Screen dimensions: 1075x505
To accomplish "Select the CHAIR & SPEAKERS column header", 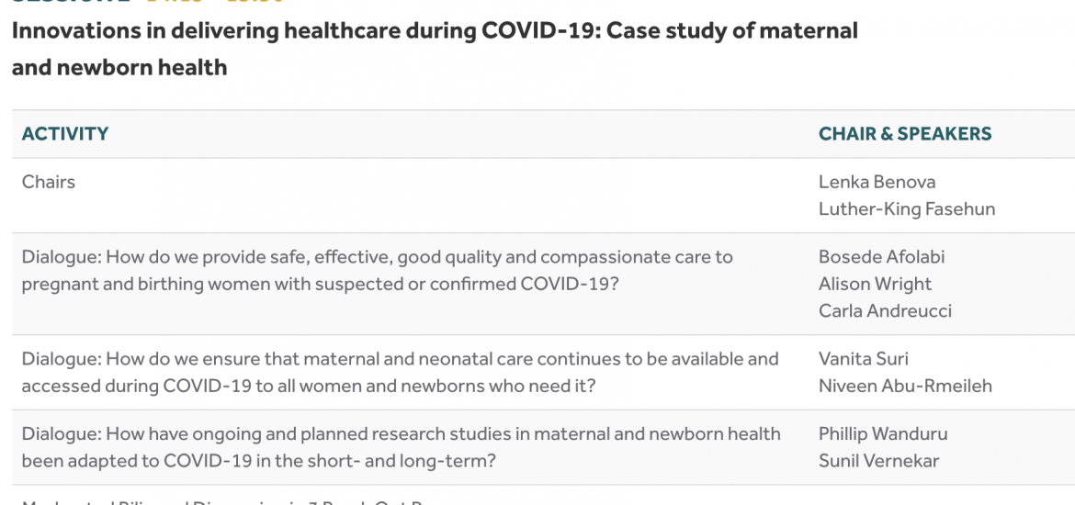I will pos(905,134).
